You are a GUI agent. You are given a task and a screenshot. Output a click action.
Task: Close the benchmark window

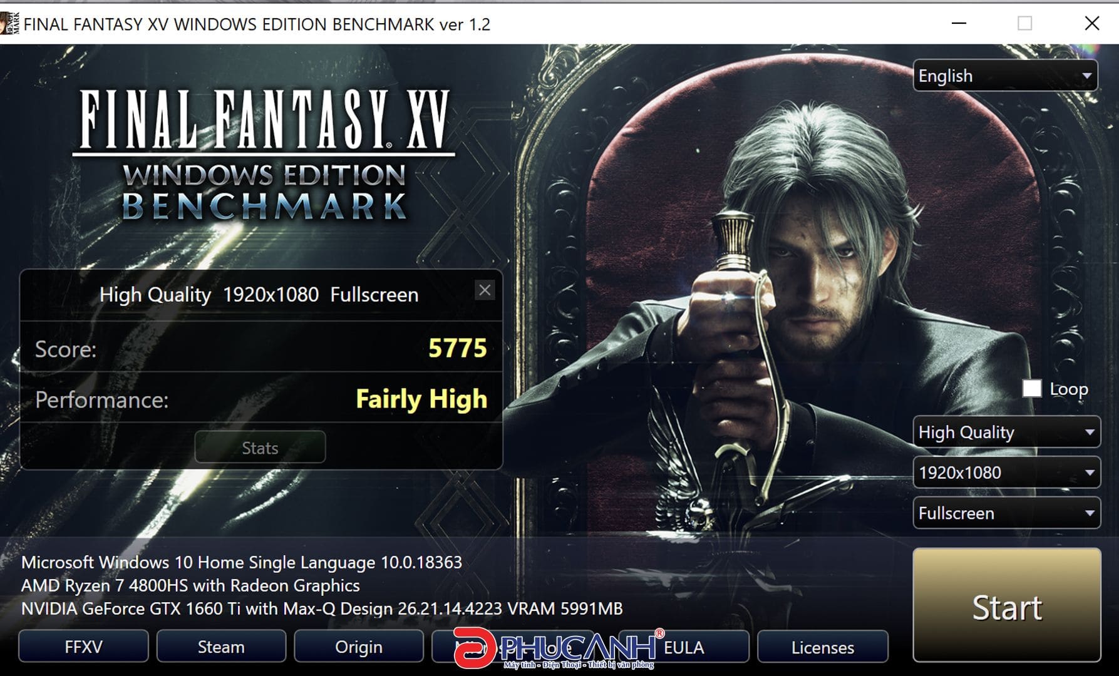[1091, 24]
